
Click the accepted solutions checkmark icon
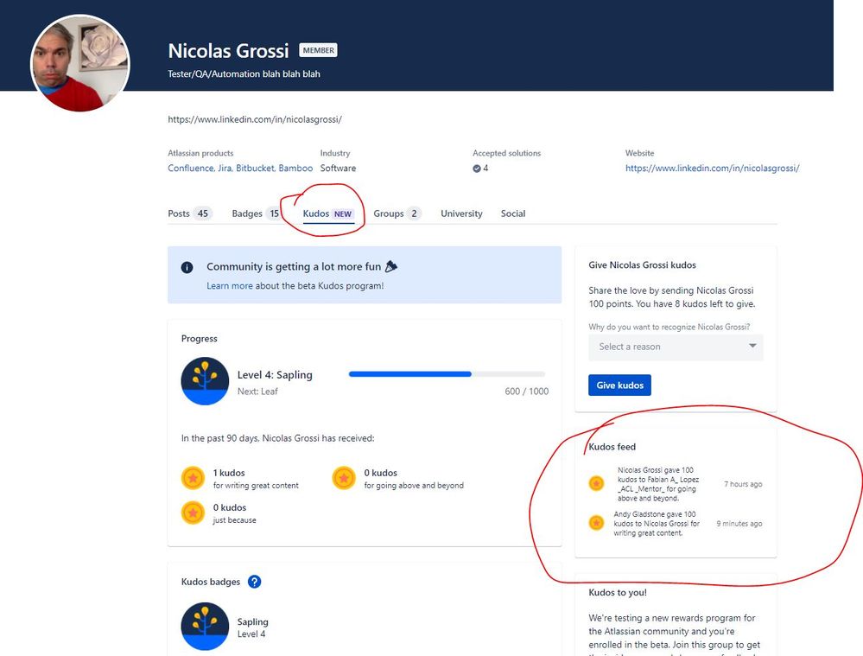click(x=477, y=169)
